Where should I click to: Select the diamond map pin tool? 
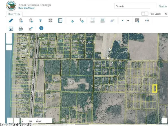tap(40, 20)
